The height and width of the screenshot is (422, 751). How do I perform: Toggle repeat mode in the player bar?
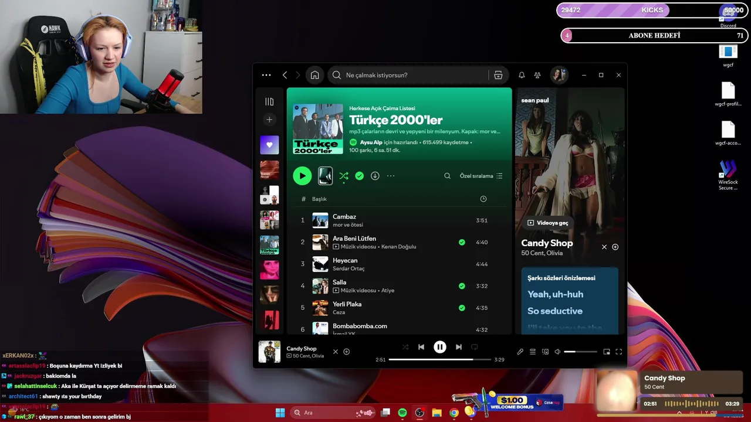point(475,347)
